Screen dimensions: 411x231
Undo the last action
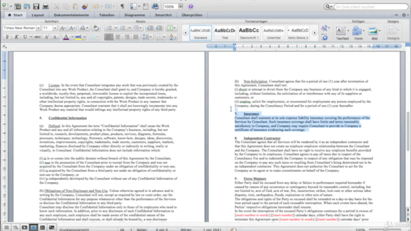(x=96, y=6)
